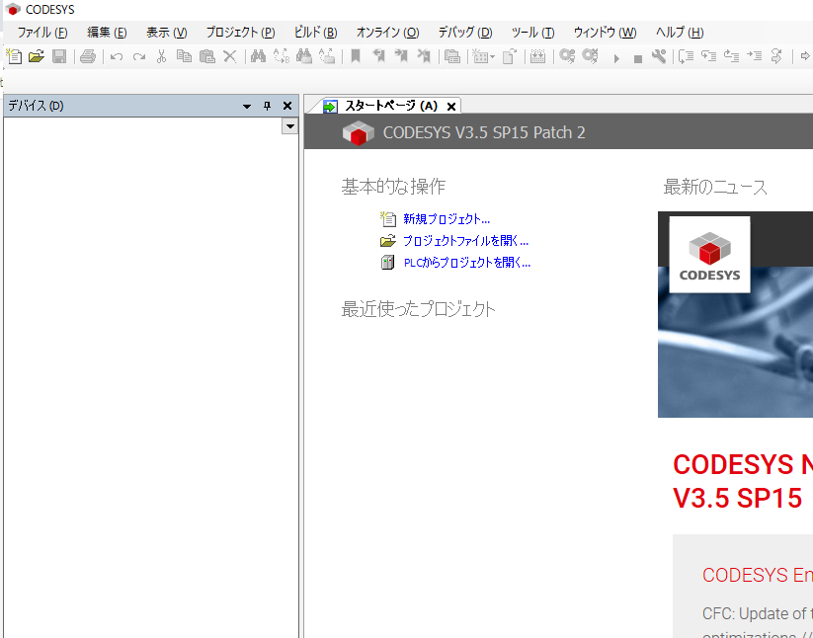Open the オンライン (Online) menu

(388, 33)
